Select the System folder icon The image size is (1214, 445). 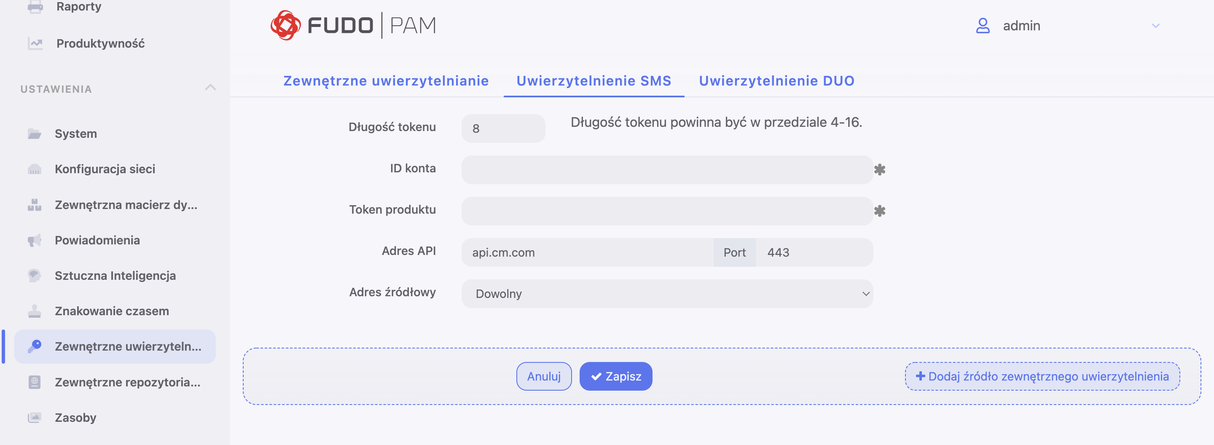tap(35, 134)
